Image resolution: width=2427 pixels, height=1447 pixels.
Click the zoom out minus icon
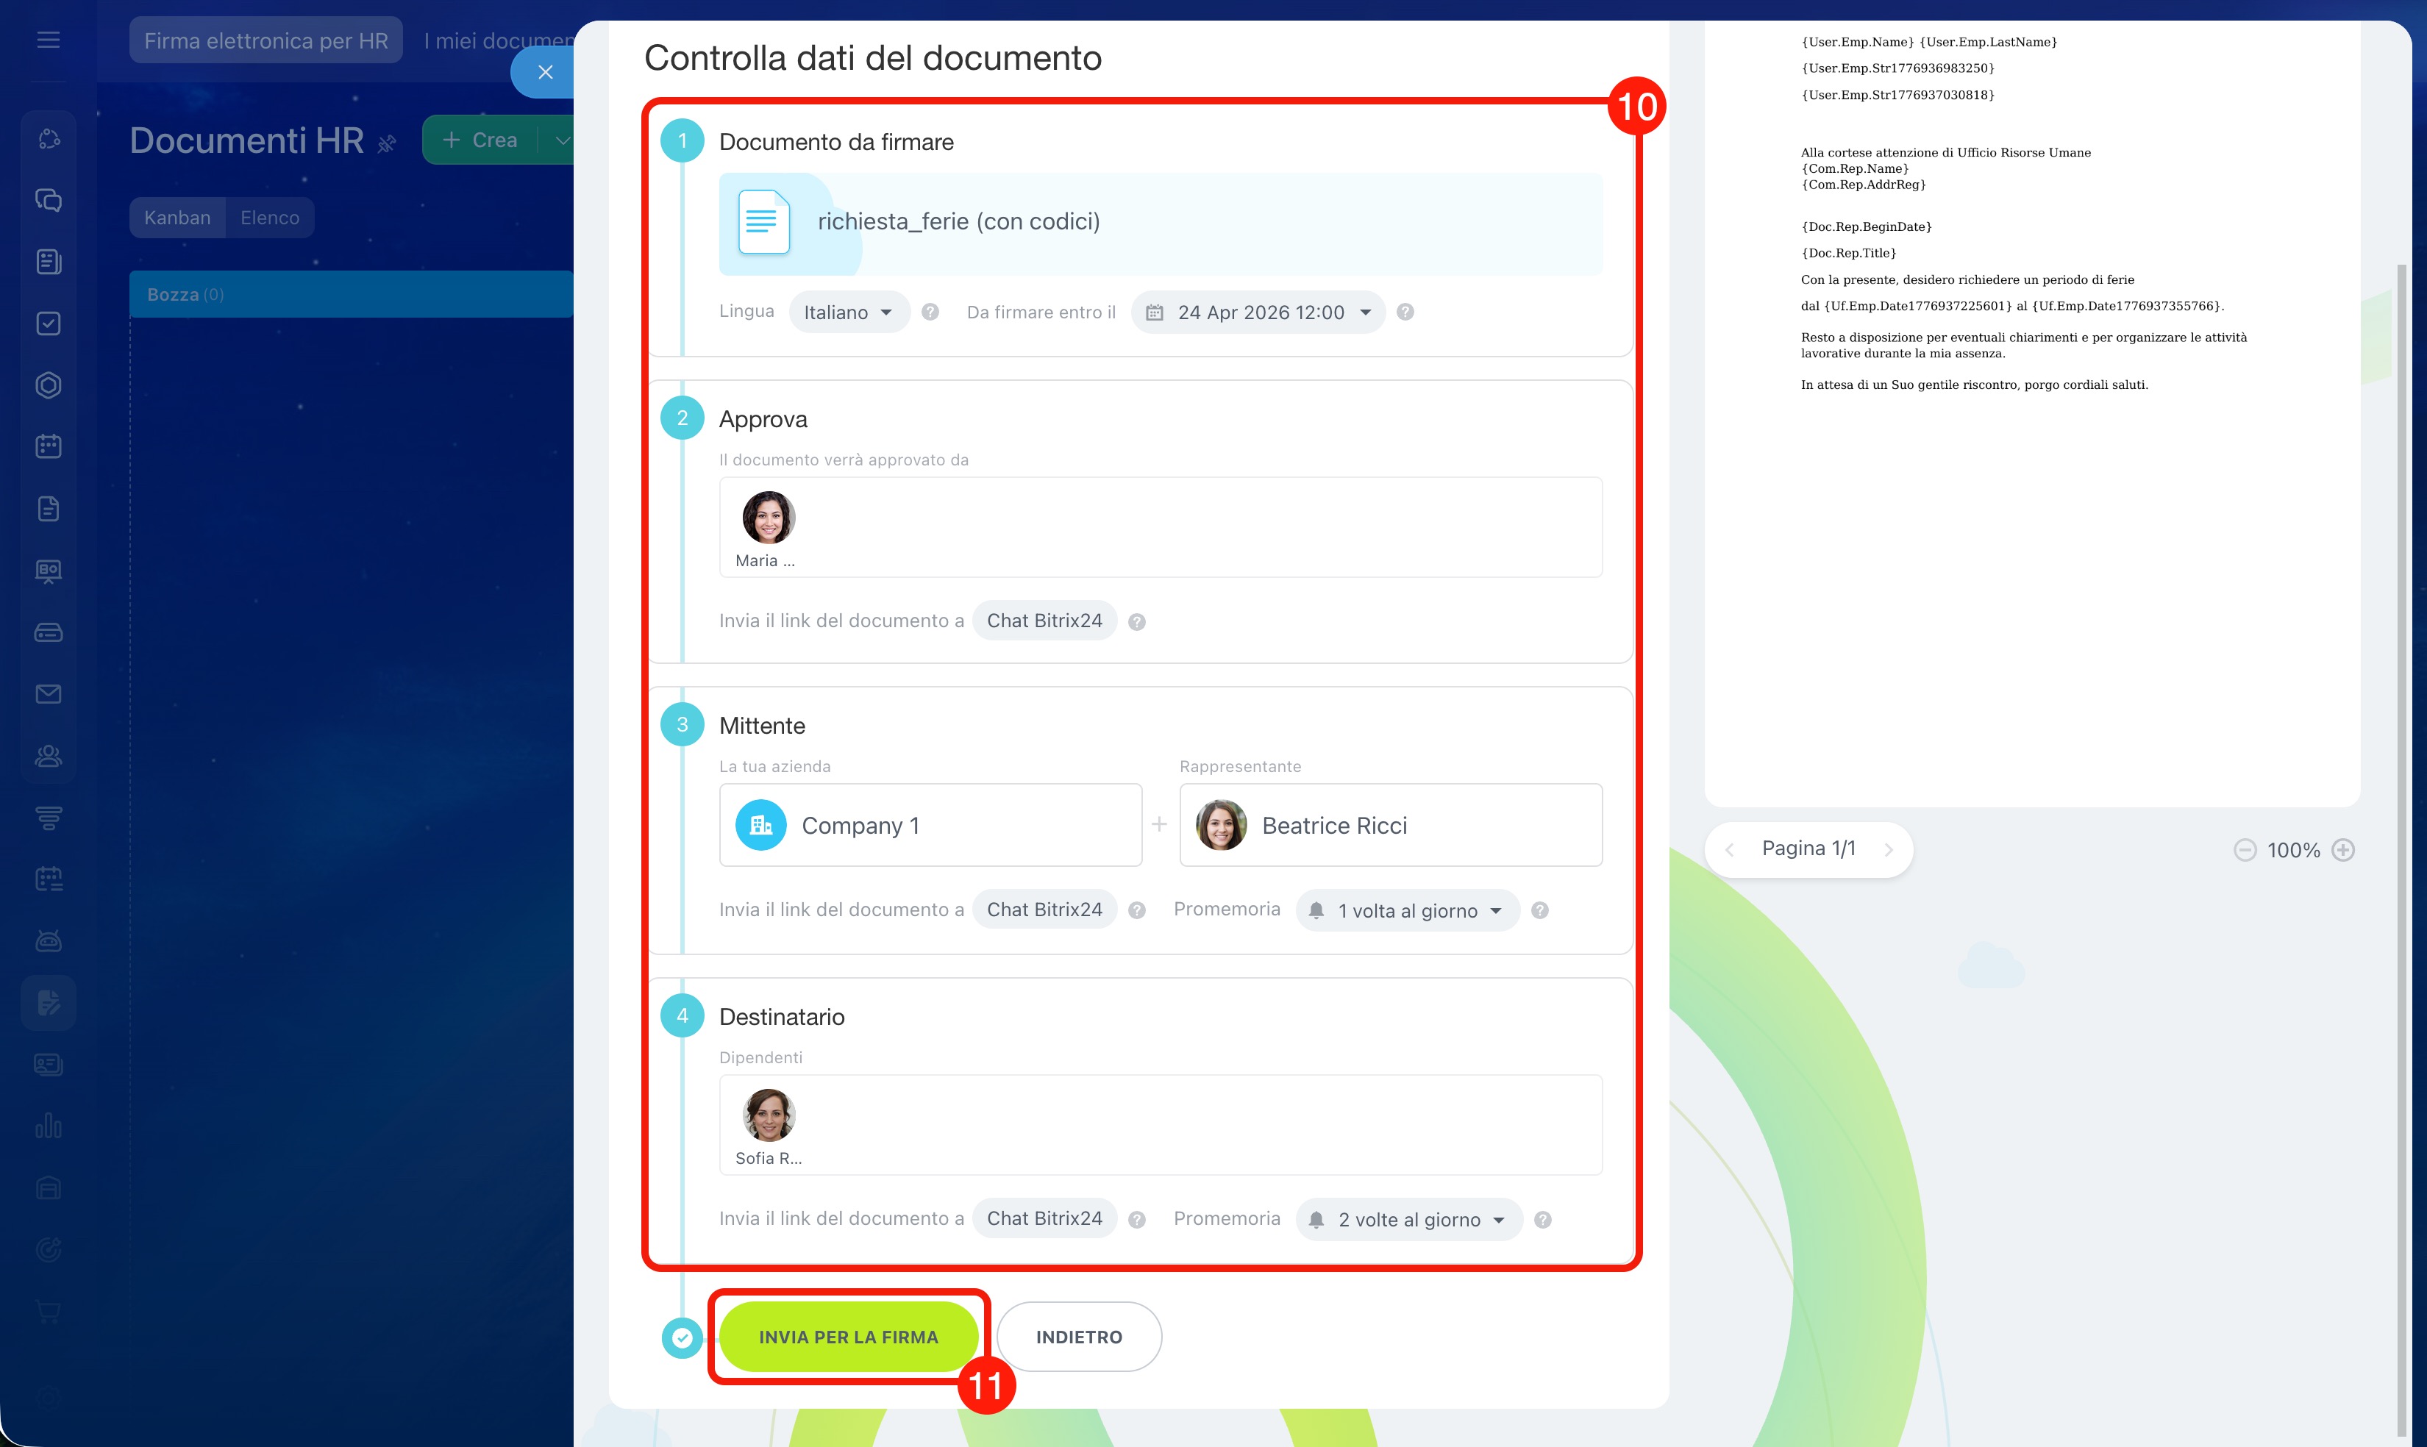(2245, 850)
